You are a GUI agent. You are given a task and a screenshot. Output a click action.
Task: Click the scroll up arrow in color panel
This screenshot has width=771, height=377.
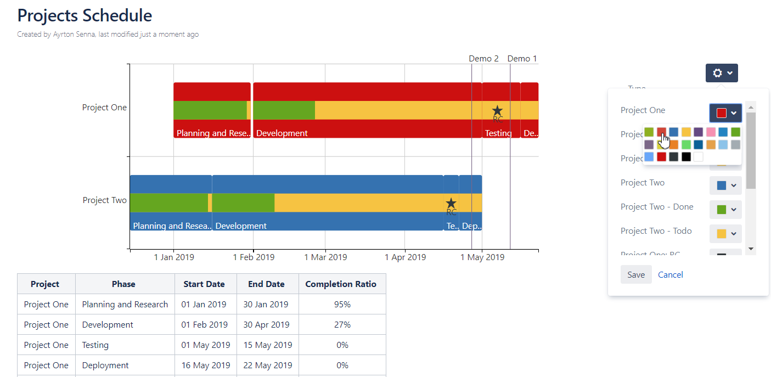click(751, 107)
